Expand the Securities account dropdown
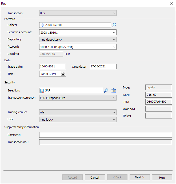Image resolution: width=176 pixels, height=184 pixels. pos(114,33)
